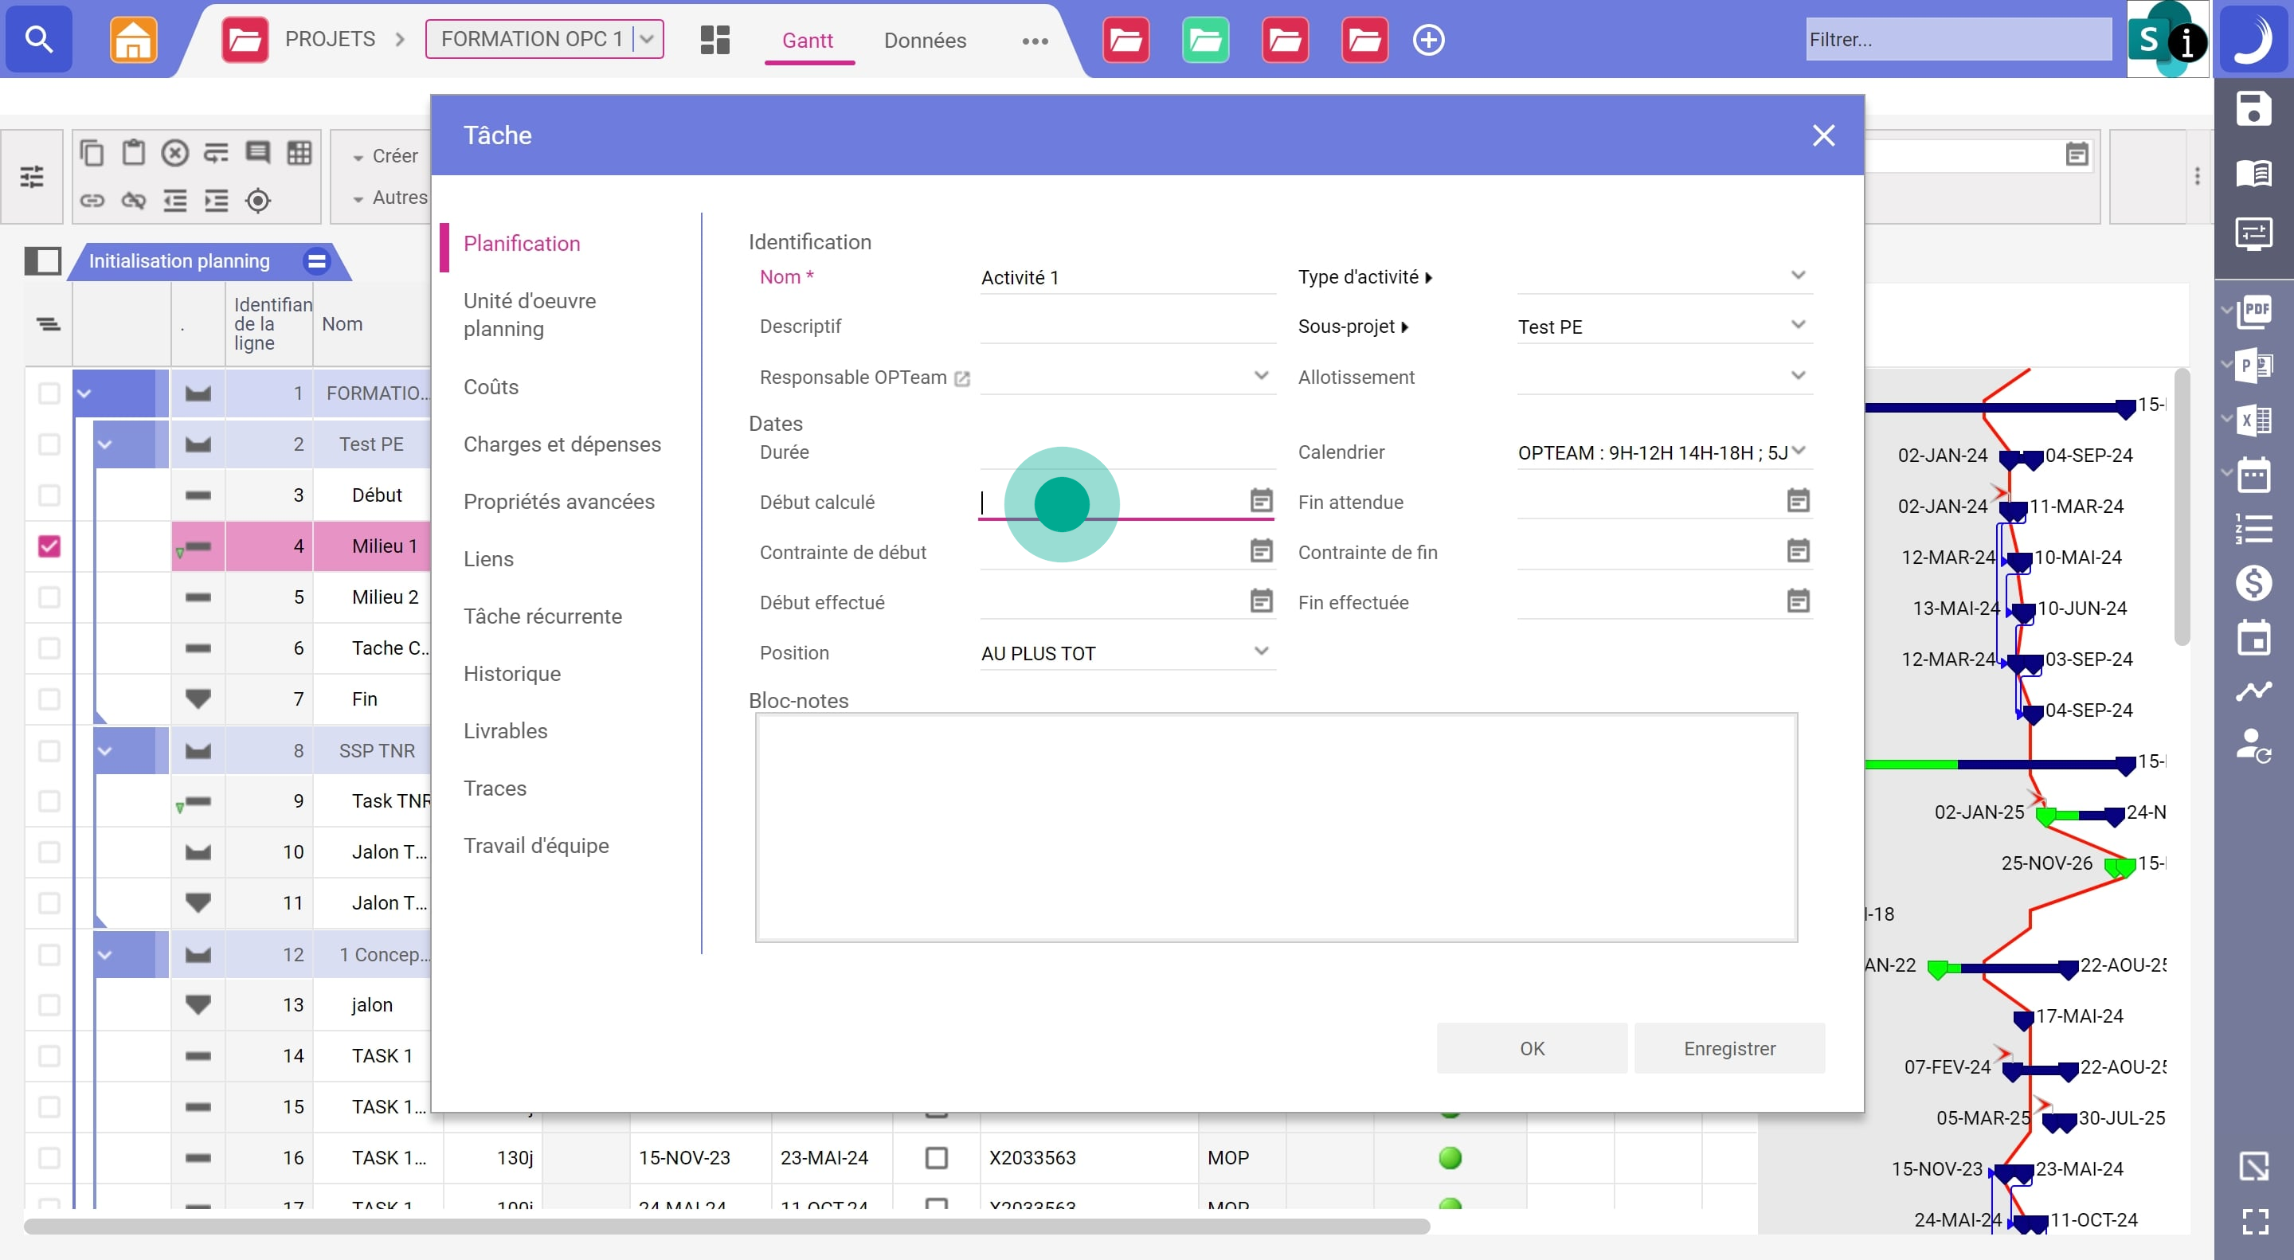Expand the Position AU PLUS TOT dropdown
This screenshot has height=1260, width=2294.
pos(1261,652)
